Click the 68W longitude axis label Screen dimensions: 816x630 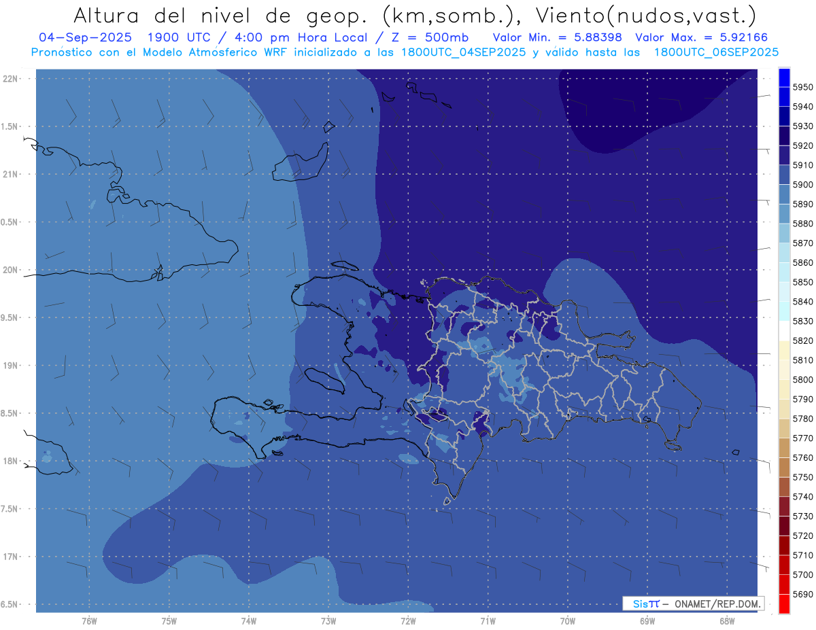click(x=726, y=620)
